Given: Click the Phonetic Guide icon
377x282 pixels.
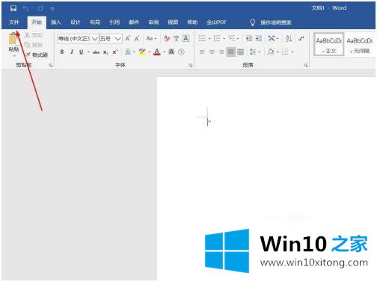Looking at the screenshot, I should coord(177,39).
